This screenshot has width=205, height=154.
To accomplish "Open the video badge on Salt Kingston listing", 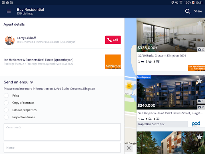I will click(x=201, y=101).
